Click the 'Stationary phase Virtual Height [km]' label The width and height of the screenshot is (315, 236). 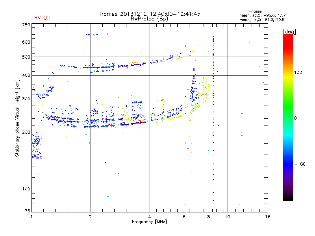(17, 118)
